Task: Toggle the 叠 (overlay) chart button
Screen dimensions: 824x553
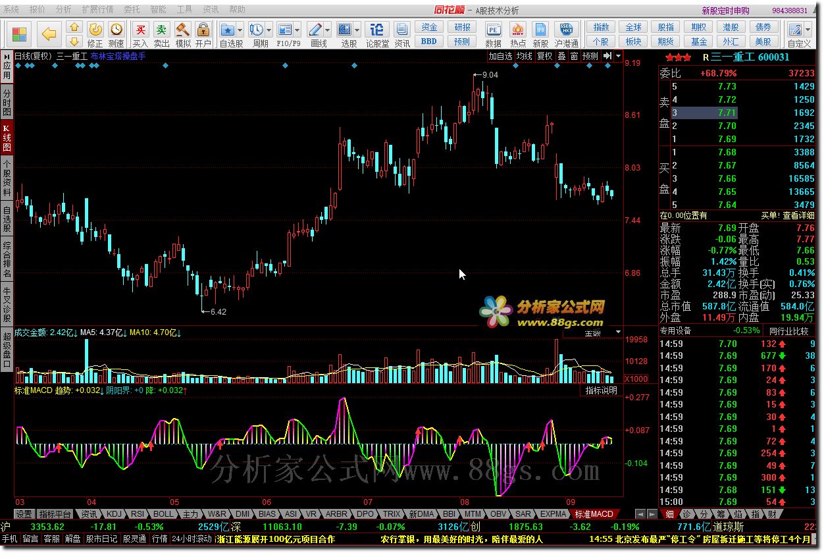Action: pos(561,56)
